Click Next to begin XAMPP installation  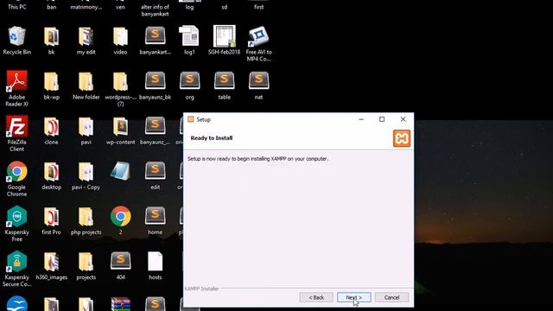353,297
